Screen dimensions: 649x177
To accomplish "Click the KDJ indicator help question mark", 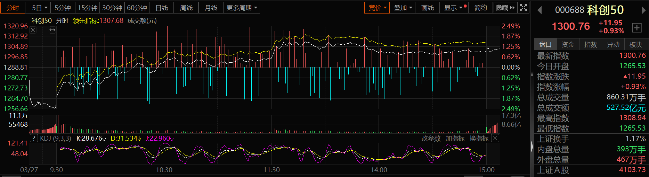I will point(34,139).
